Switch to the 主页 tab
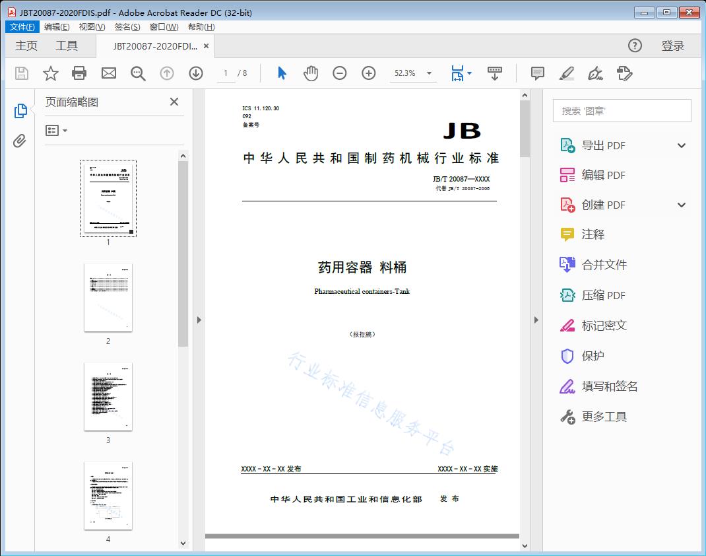This screenshot has width=706, height=556. tap(26, 46)
